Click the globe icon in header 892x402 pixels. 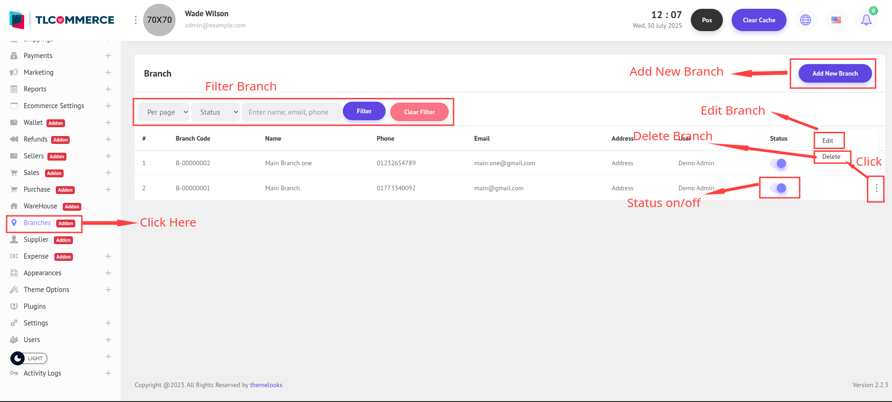805,20
